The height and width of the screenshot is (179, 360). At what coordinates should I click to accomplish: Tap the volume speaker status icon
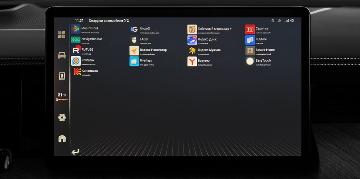[x=279, y=21]
